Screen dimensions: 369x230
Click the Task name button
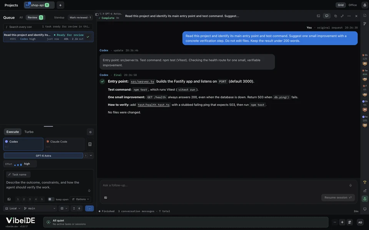18,174
